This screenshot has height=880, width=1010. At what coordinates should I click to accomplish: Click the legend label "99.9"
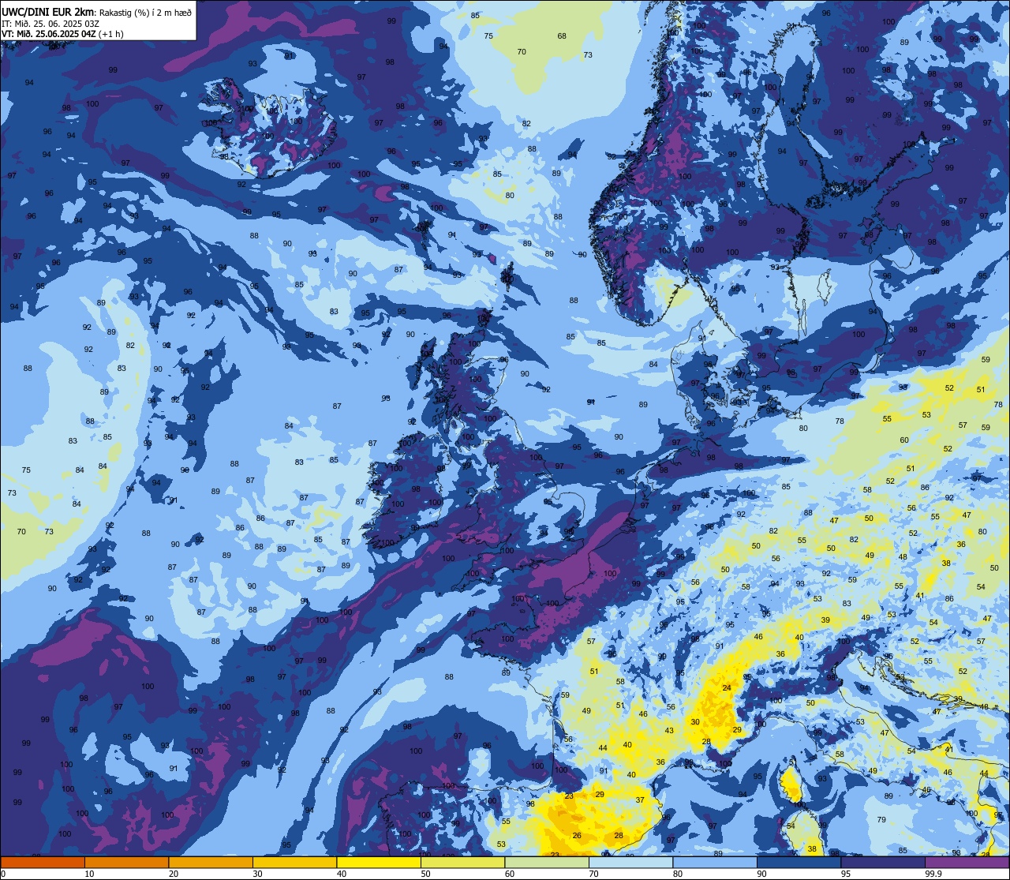[933, 874]
